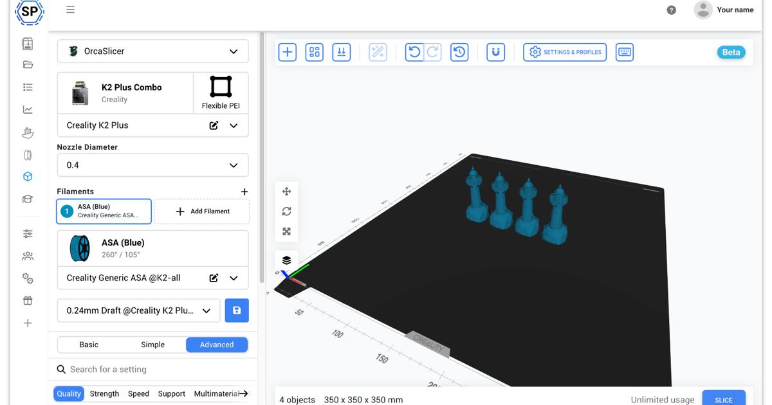Edit the Creality Generic ASA filament profile
The height and width of the screenshot is (405, 772).
[214, 278]
